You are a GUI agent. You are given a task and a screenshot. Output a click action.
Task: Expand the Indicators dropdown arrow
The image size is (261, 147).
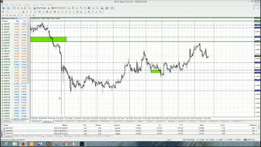[x=104, y=8]
